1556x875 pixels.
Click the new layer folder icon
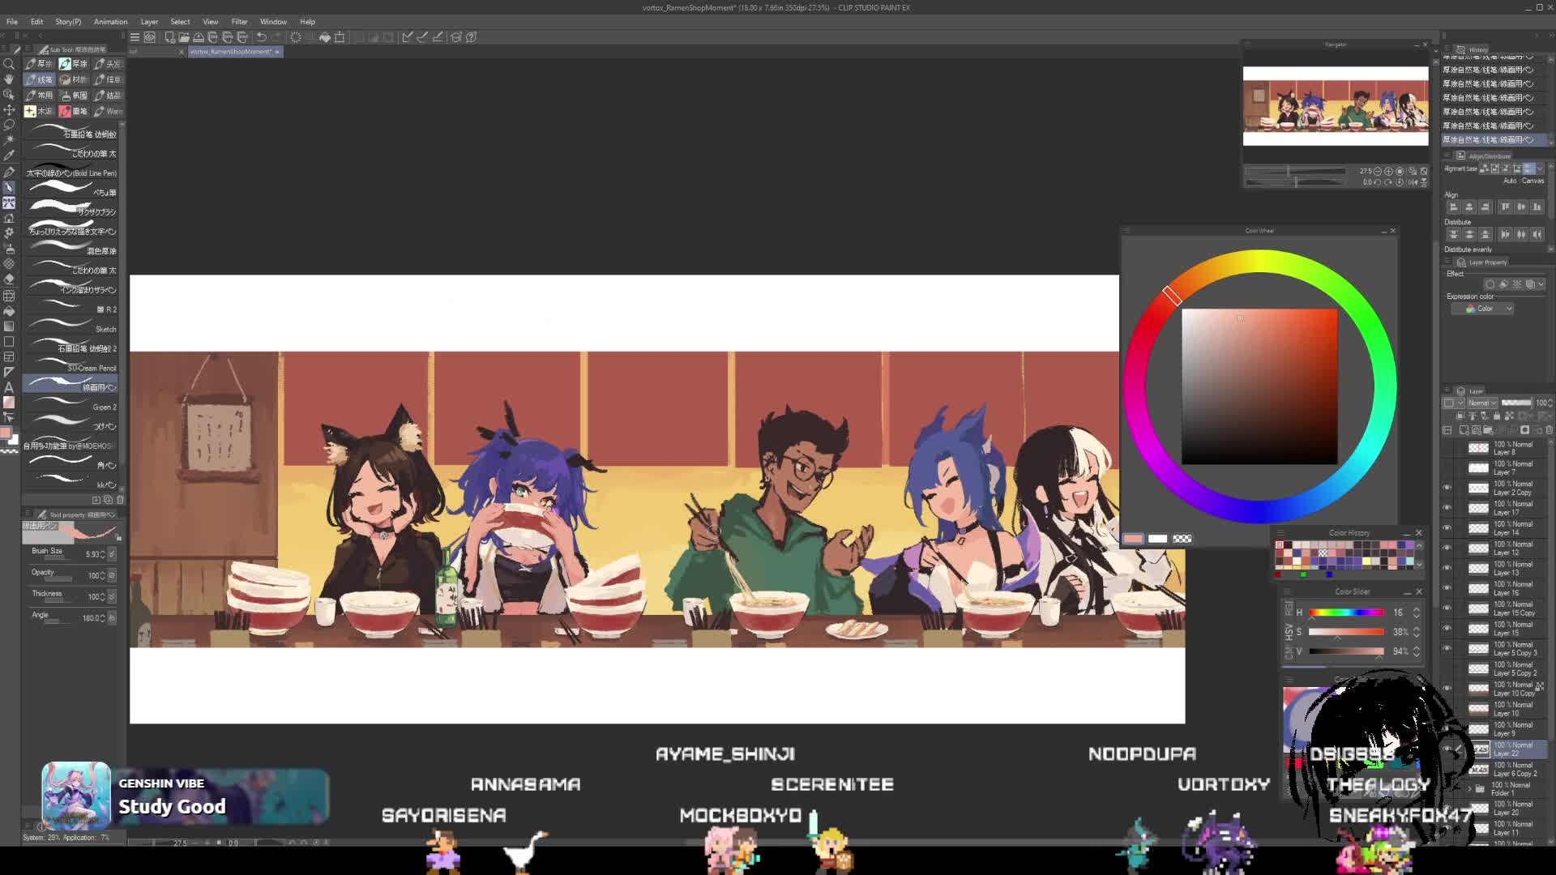[x=1488, y=429]
